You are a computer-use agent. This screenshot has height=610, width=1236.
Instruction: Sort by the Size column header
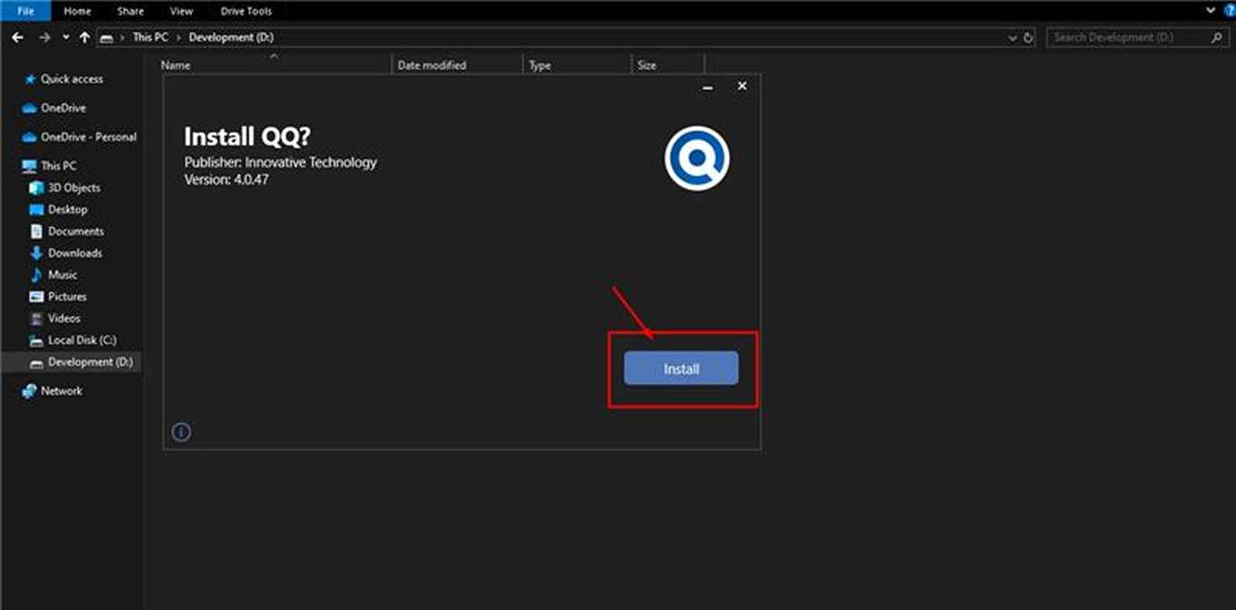(647, 65)
